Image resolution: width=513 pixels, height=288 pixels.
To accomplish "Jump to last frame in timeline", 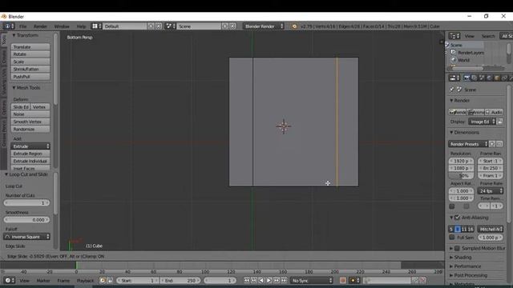I will 284,280.
